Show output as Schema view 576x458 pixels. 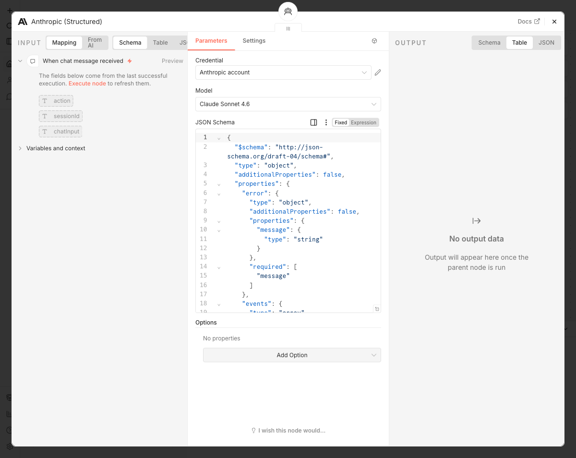click(489, 43)
